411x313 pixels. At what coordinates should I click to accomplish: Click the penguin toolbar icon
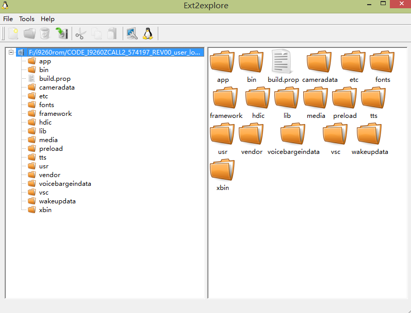point(148,33)
